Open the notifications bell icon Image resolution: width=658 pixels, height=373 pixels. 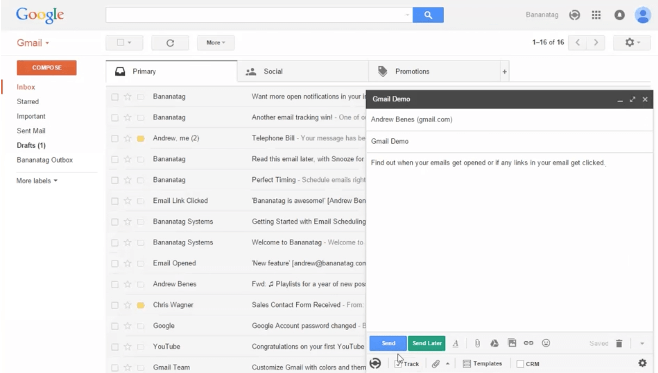[619, 15]
